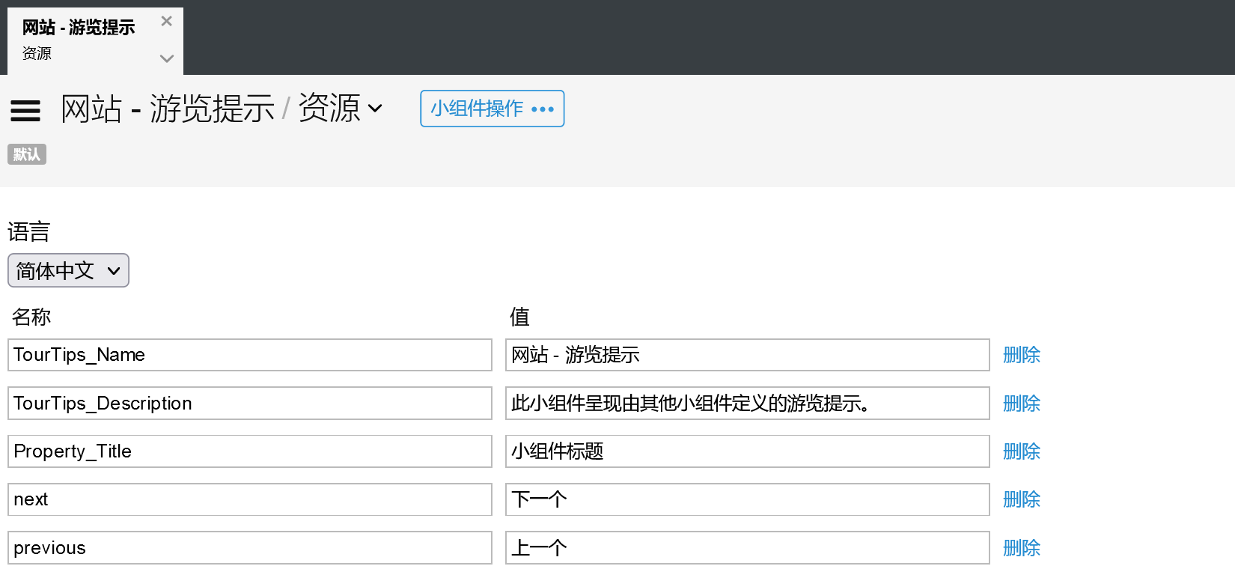Edit the 小组件标题 value field
This screenshot has height=575, width=1235.
click(x=747, y=451)
